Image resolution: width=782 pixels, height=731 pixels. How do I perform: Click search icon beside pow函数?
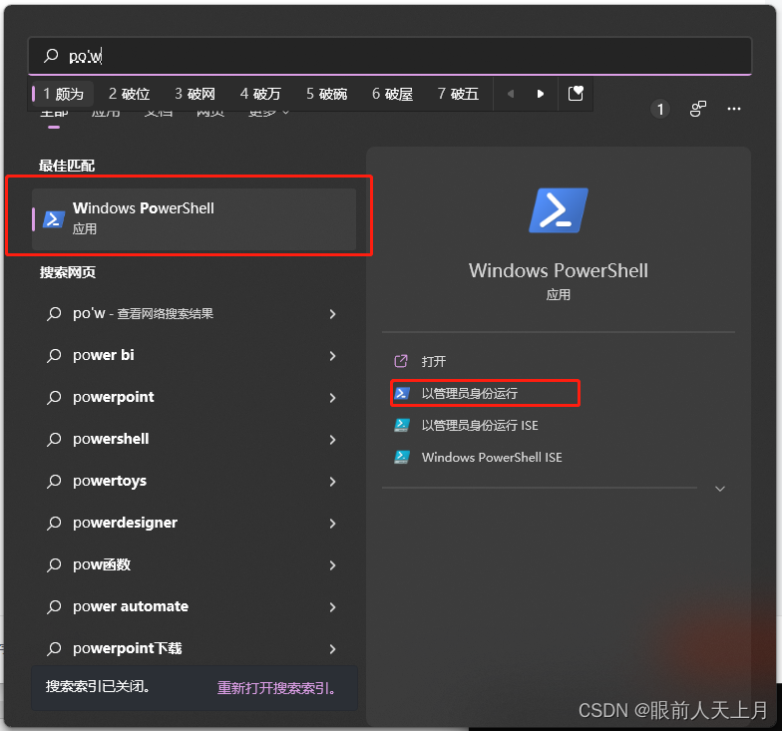[x=54, y=564]
